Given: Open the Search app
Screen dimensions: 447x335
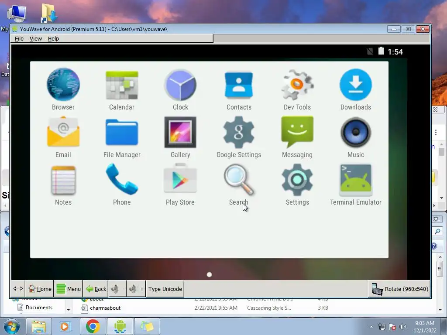Looking at the screenshot, I should point(239,185).
